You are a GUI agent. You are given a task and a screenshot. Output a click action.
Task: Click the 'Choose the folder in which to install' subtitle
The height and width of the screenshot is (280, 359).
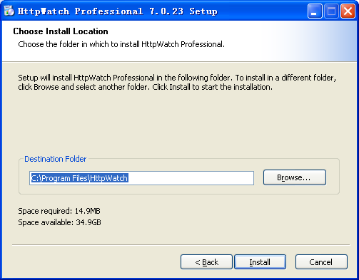(x=121, y=44)
